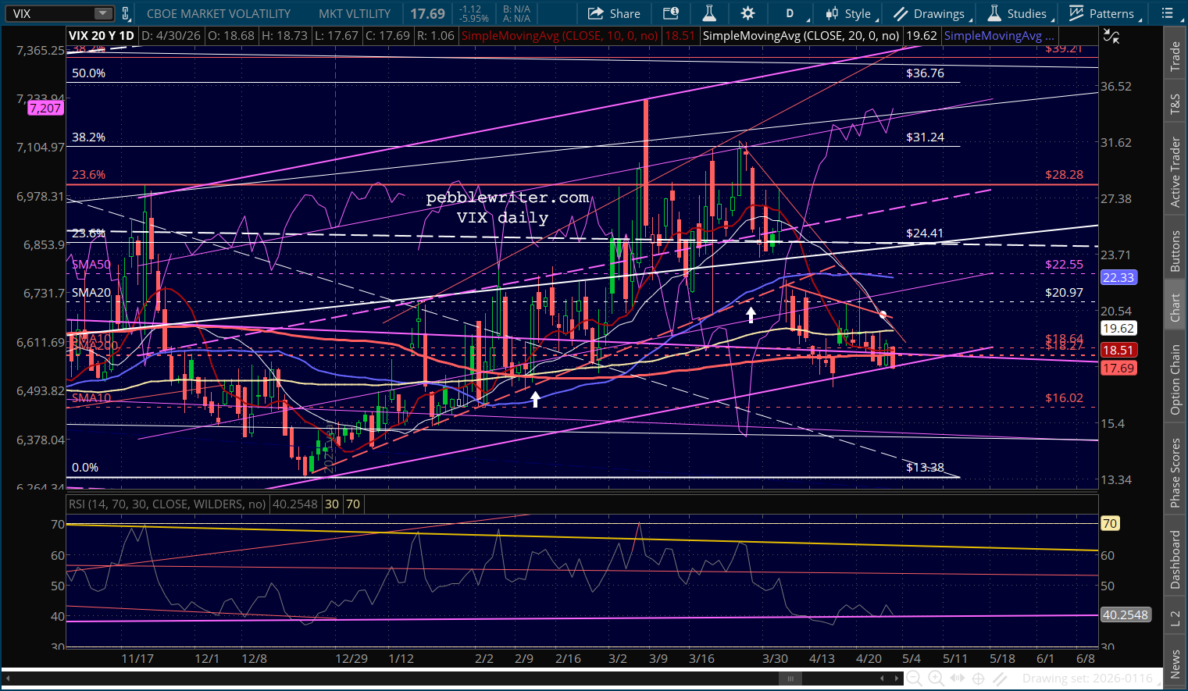Click the horizontal pan arrows icon
Image resolution: width=1188 pixels, height=691 pixels.
click(x=957, y=679)
